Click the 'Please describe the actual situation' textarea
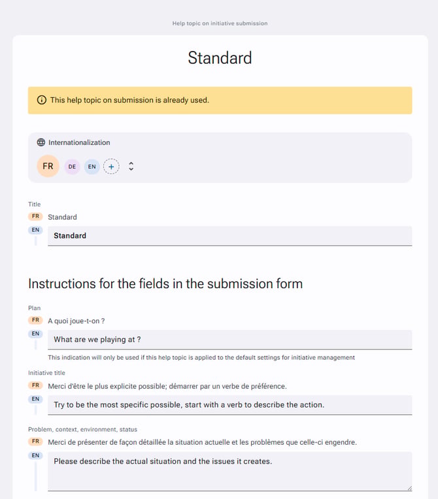 [229, 472]
